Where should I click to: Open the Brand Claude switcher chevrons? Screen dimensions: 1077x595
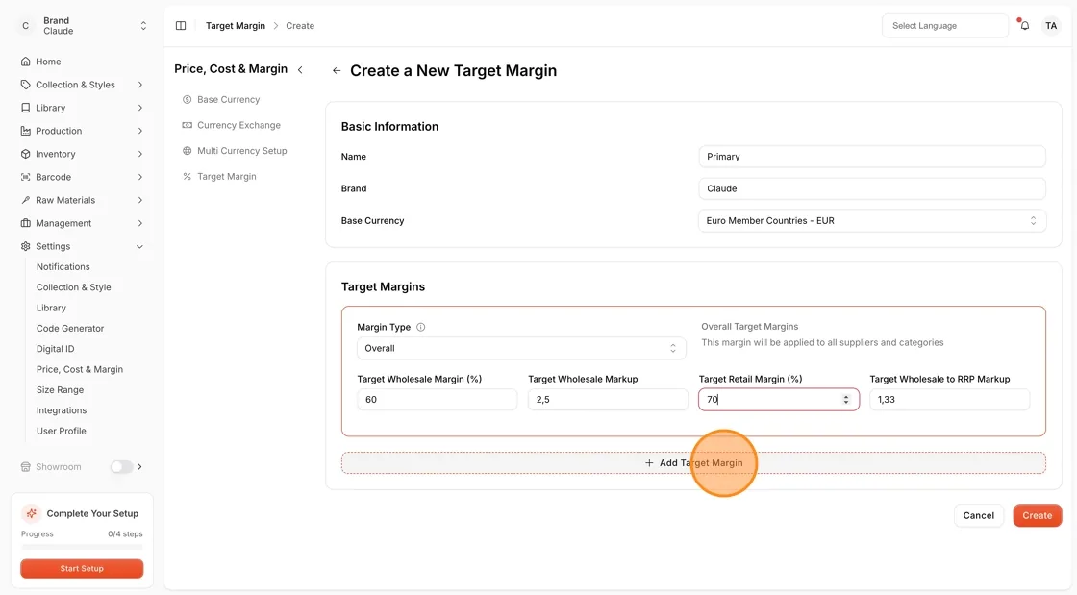coord(143,25)
